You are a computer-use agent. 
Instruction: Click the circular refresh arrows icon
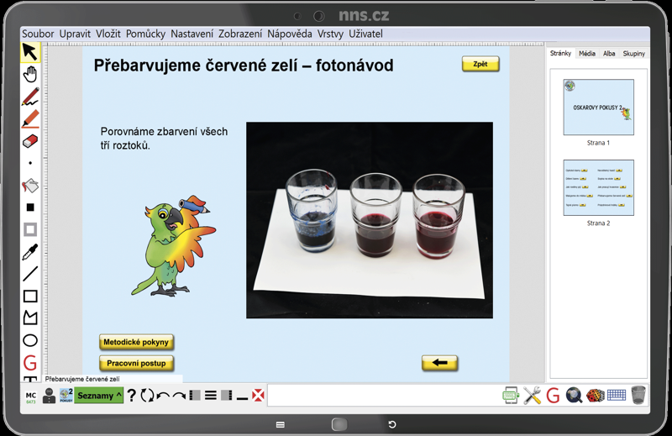coord(147,396)
